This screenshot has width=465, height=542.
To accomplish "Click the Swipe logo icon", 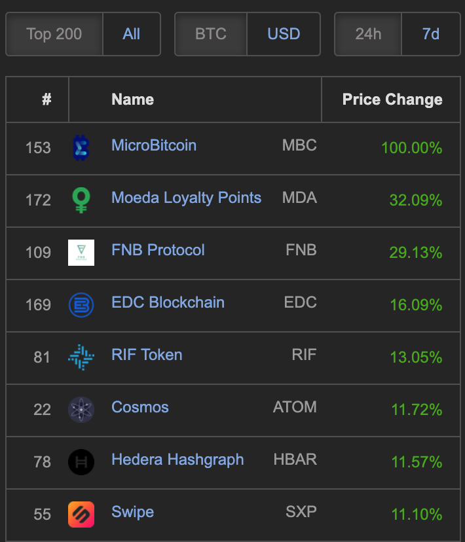I will (x=81, y=515).
